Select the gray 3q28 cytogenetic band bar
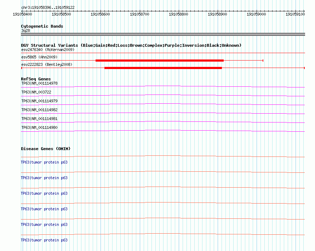 pyautogui.click(x=163, y=34)
